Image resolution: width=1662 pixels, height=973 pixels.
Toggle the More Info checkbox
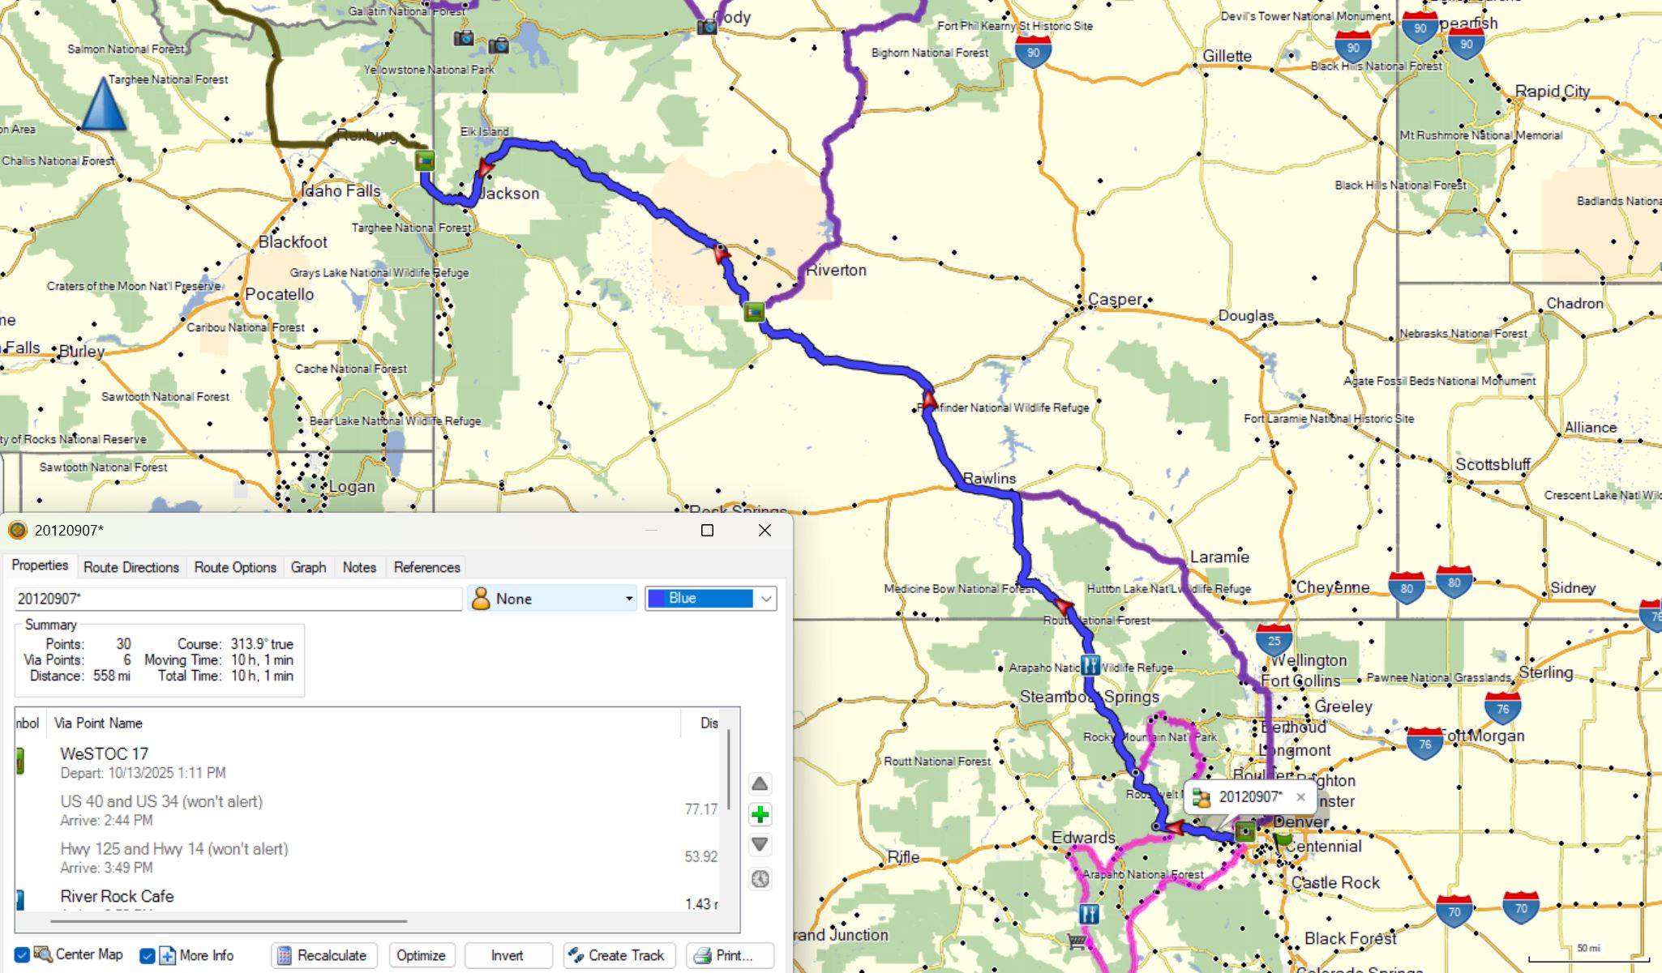point(148,955)
